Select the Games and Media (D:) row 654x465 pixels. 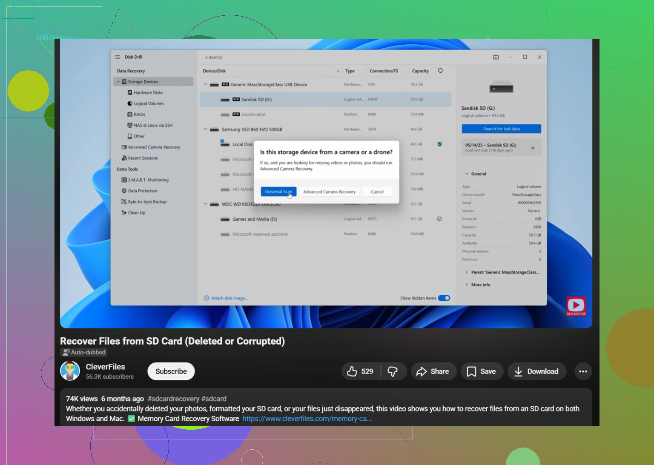tap(326, 219)
